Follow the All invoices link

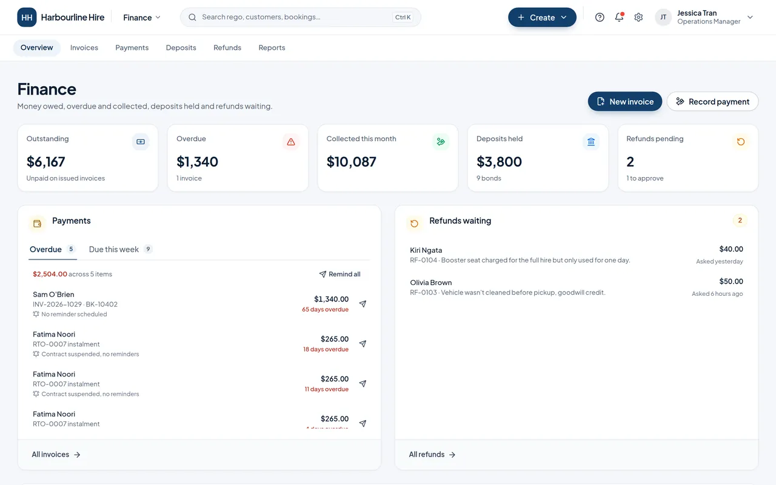[x=56, y=455]
